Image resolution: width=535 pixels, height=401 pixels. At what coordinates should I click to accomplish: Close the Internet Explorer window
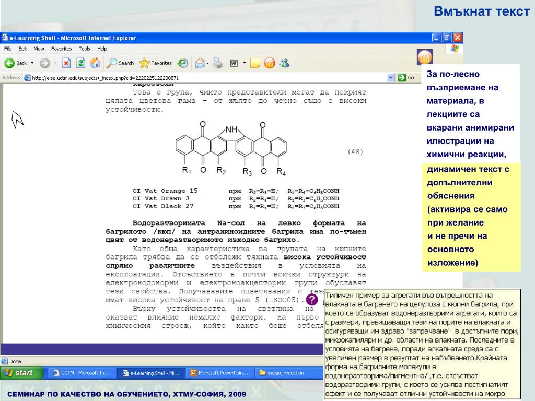(458, 38)
